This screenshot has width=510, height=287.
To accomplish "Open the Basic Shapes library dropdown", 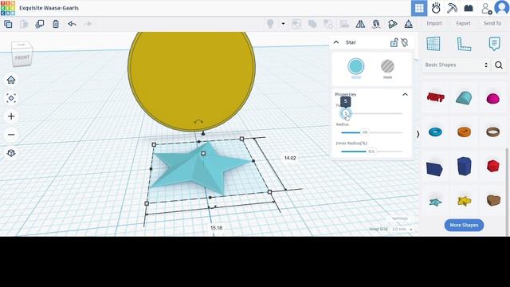I will (x=457, y=65).
